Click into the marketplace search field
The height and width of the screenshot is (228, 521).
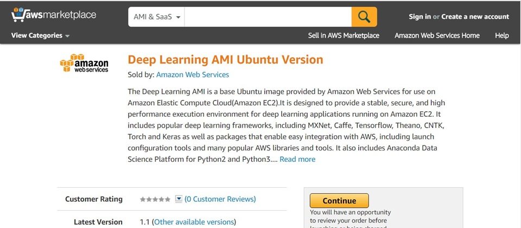point(268,17)
